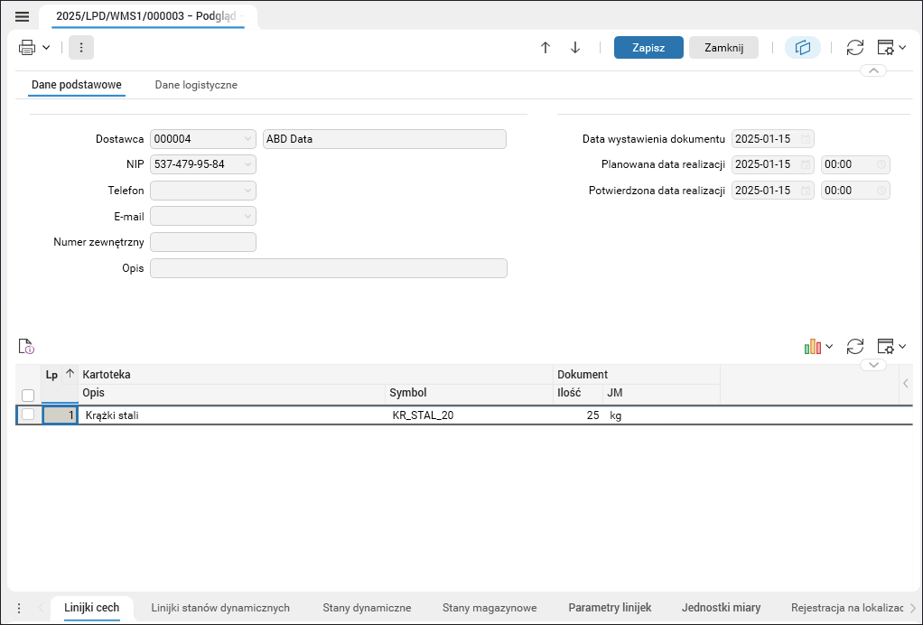Image resolution: width=923 pixels, height=625 pixels.
Task: Click the ABD Data supplier name field
Action: (x=385, y=139)
